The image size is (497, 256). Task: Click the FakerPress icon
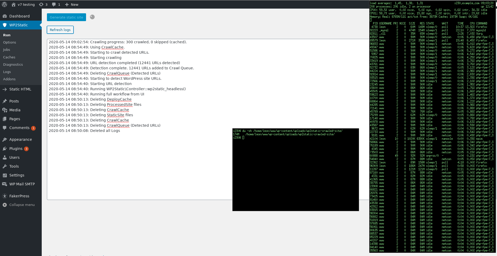pyautogui.click(x=5, y=196)
